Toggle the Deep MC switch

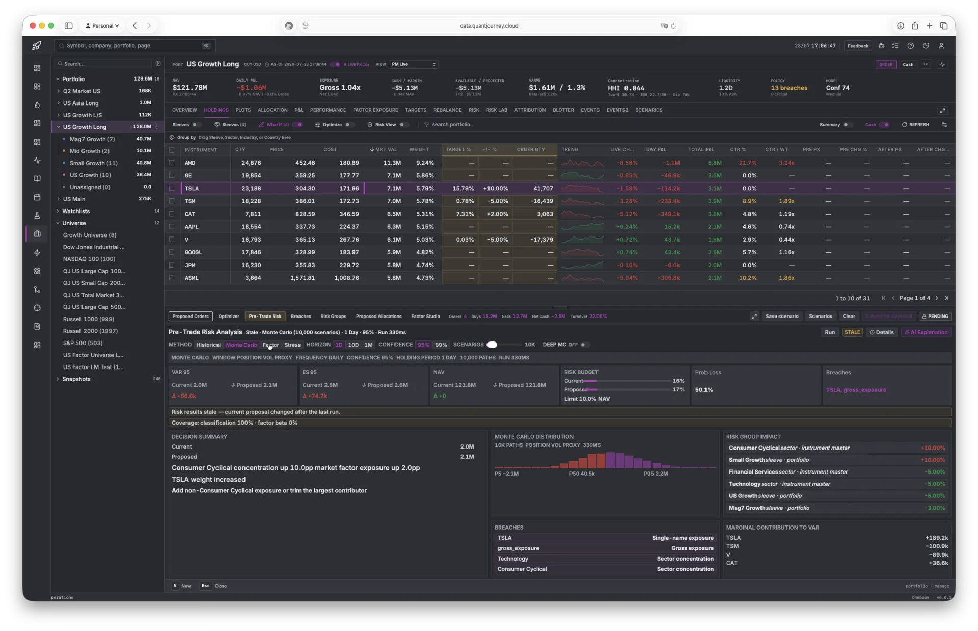[584, 345]
